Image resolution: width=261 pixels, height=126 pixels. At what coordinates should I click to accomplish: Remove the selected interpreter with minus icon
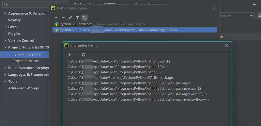tap(63, 18)
